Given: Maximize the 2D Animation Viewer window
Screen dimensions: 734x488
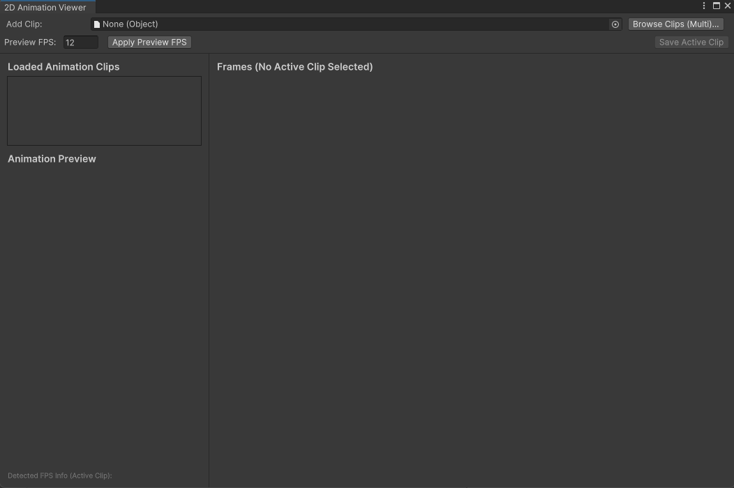Looking at the screenshot, I should pyautogui.click(x=716, y=6).
